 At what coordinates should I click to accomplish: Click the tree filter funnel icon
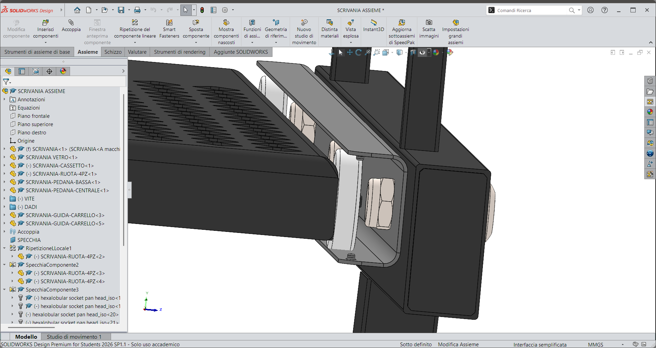click(7, 82)
